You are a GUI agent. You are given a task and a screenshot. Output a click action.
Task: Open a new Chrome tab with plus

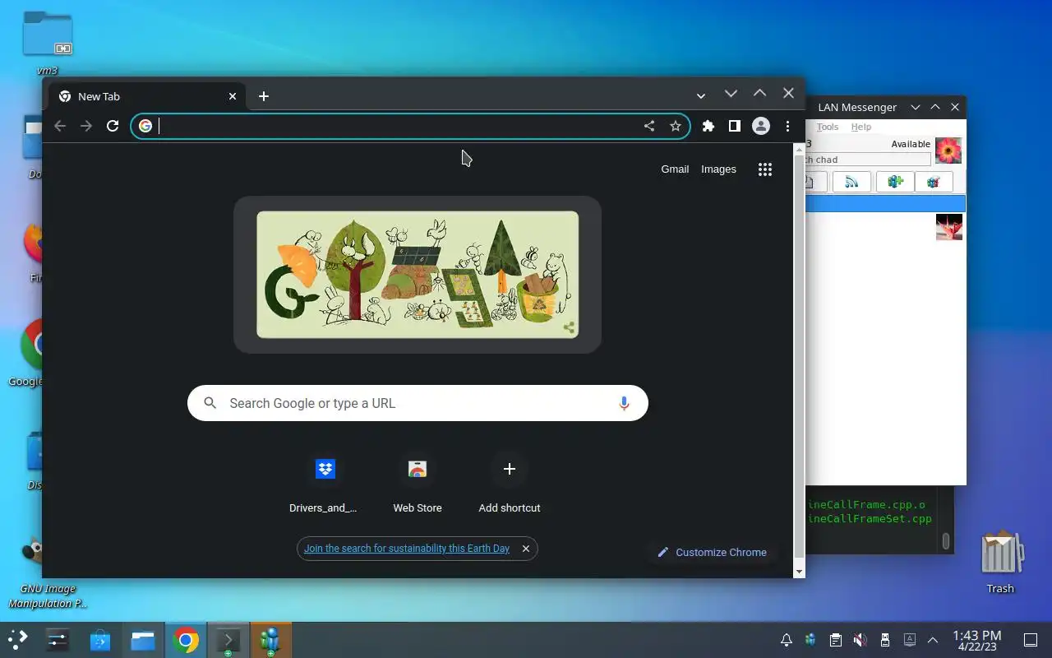pos(264,96)
